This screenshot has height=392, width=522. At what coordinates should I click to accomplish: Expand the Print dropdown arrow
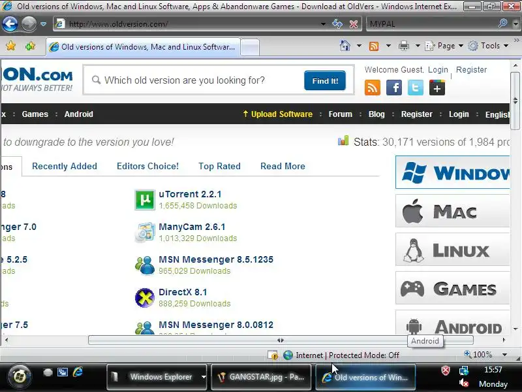(x=418, y=46)
